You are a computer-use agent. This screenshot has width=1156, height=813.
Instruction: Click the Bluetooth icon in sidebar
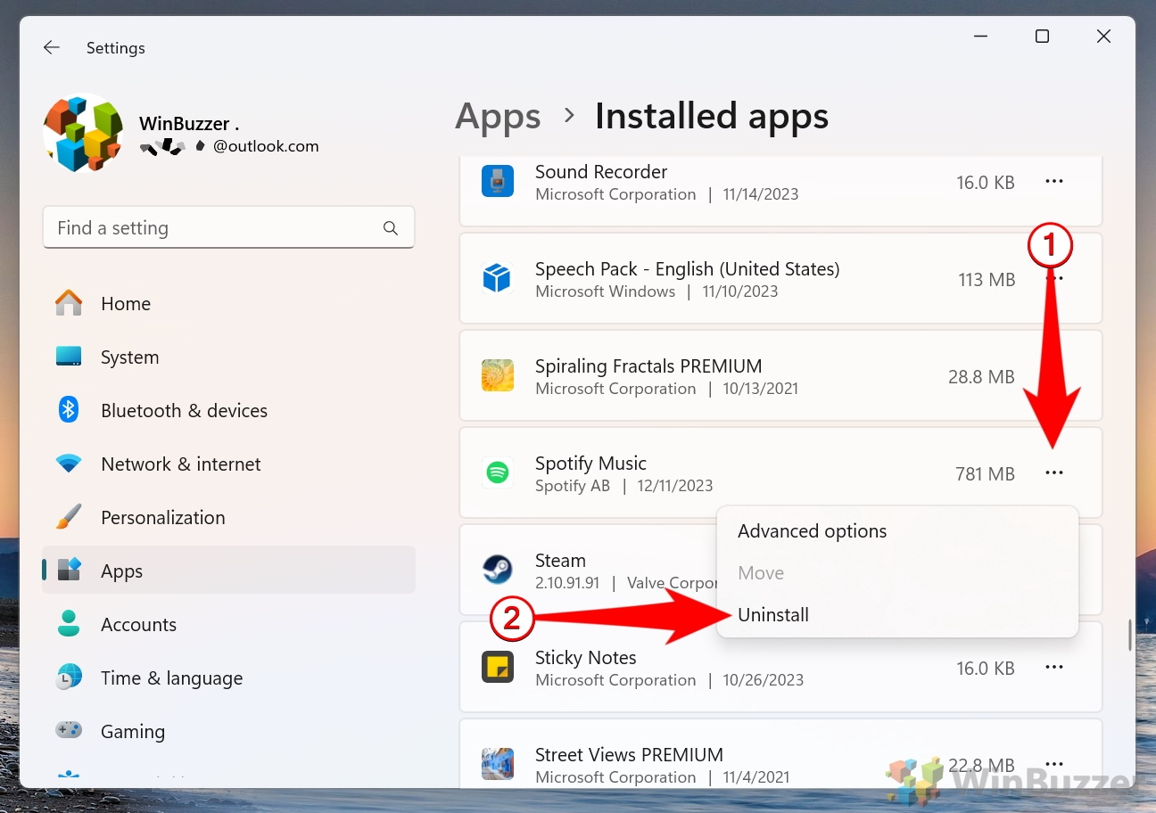click(x=69, y=410)
